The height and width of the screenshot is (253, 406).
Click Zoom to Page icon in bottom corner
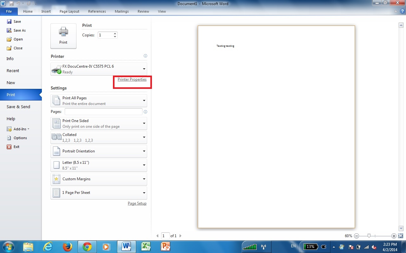[401, 236]
